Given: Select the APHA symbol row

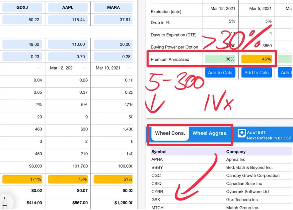Looking at the screenshot, I should [157, 159].
